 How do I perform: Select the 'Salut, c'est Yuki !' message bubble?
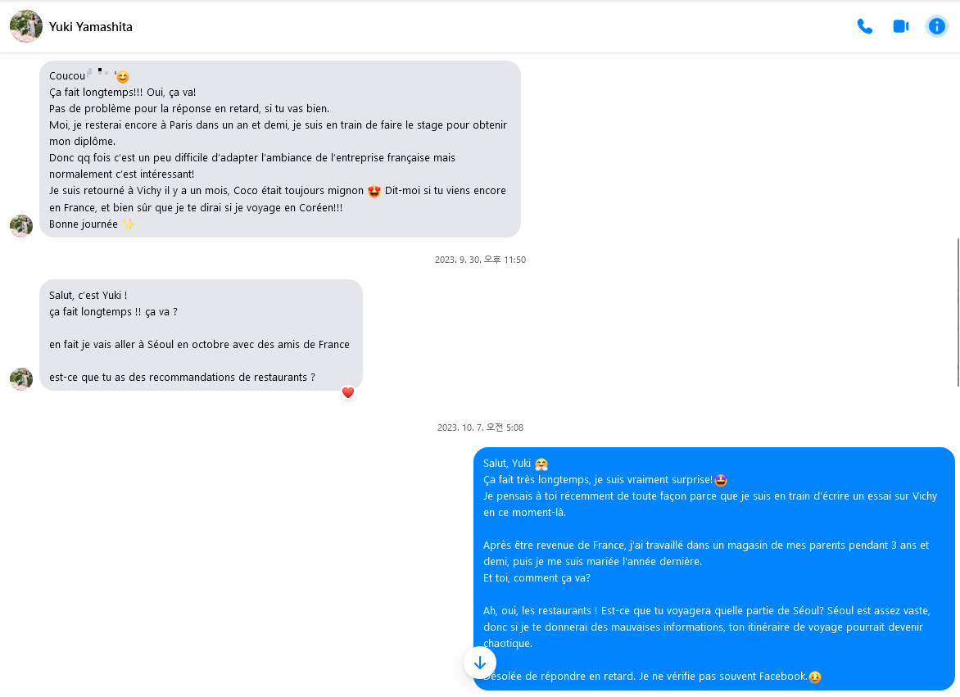click(x=201, y=335)
